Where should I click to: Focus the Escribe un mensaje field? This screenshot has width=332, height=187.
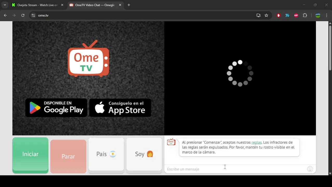(235, 169)
